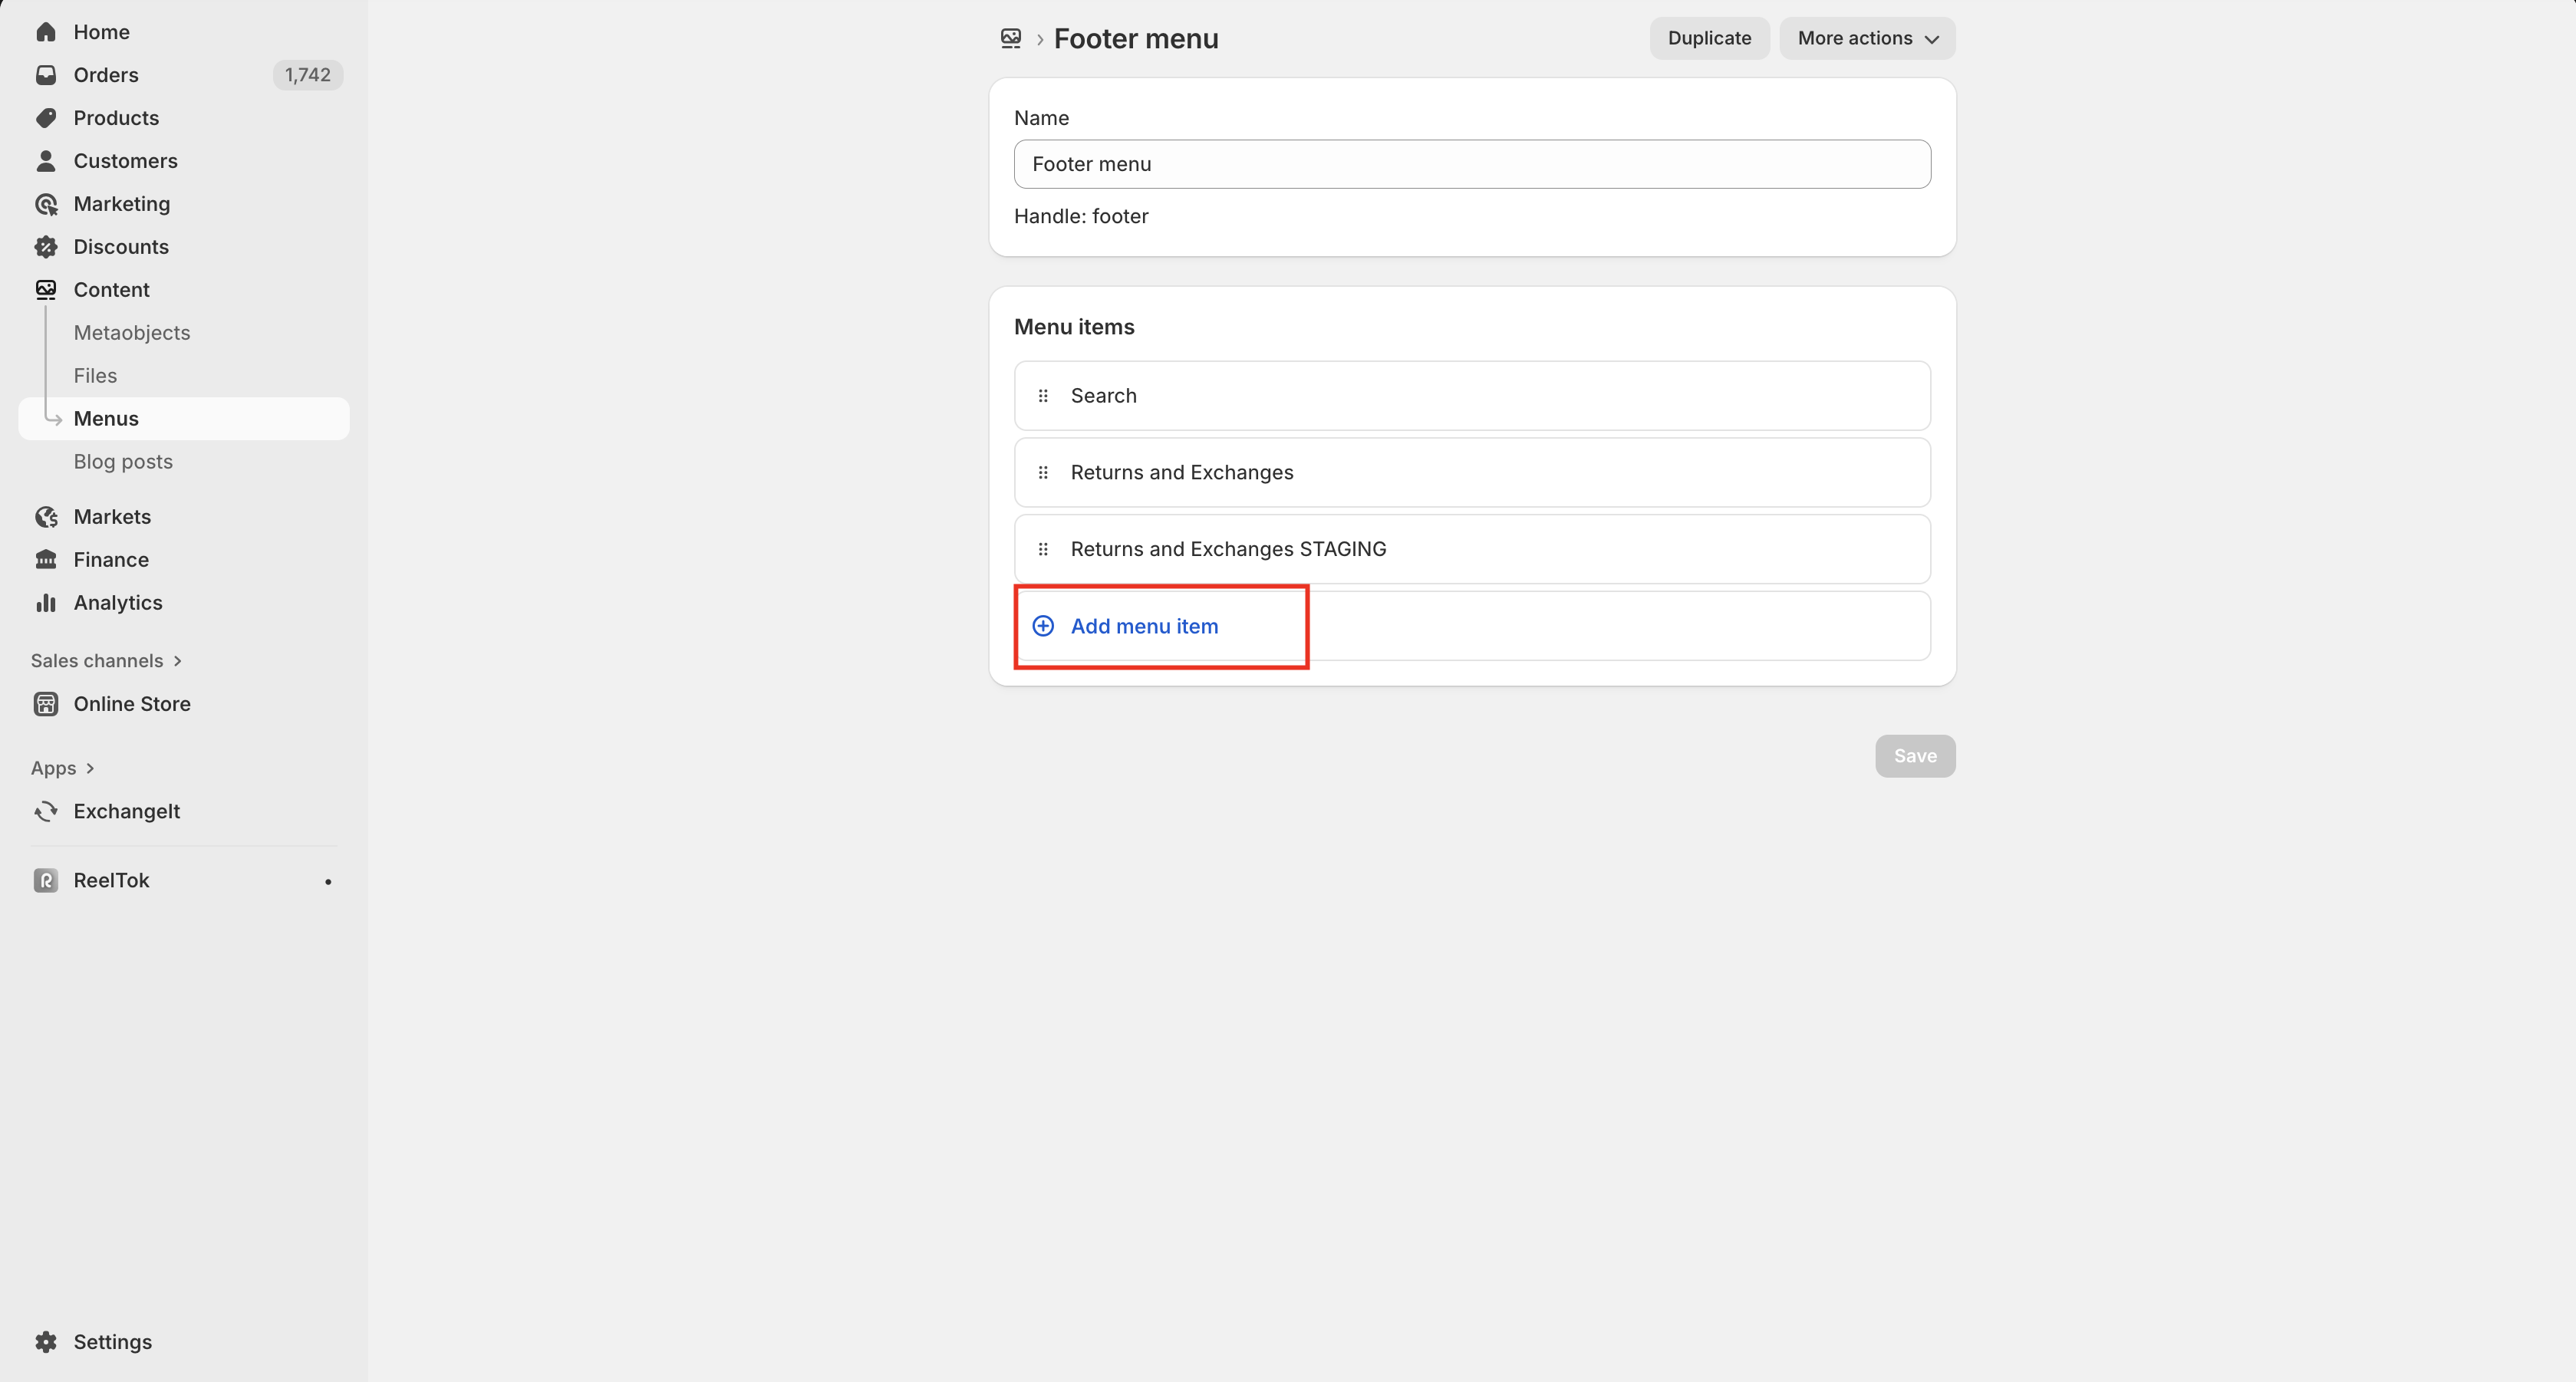Click the Orders inbox icon

[46, 75]
